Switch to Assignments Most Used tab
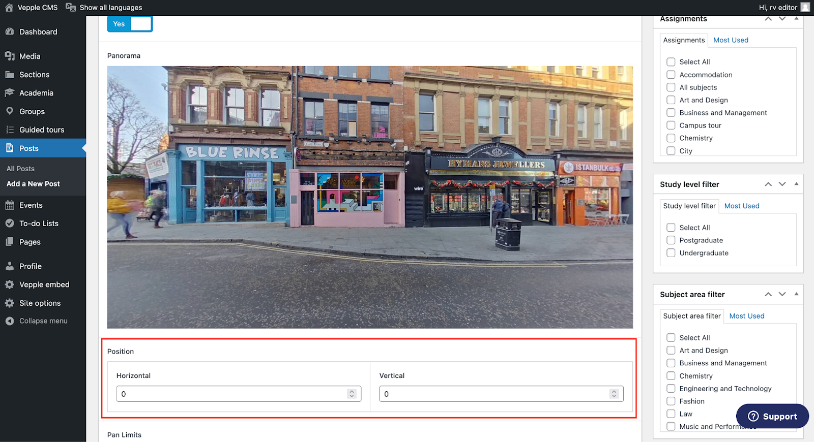The width and height of the screenshot is (814, 442). [731, 40]
